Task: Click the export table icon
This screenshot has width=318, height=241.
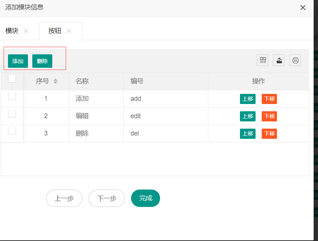Action: (x=279, y=60)
